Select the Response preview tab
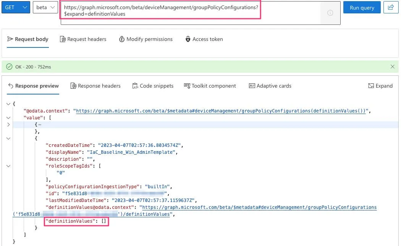This screenshot has width=401, height=246. (x=34, y=86)
